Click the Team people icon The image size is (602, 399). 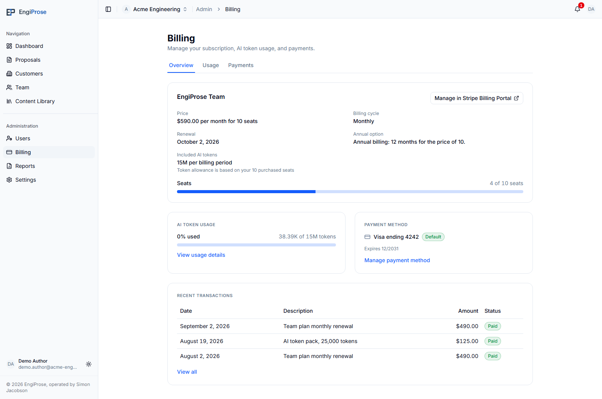tap(9, 87)
